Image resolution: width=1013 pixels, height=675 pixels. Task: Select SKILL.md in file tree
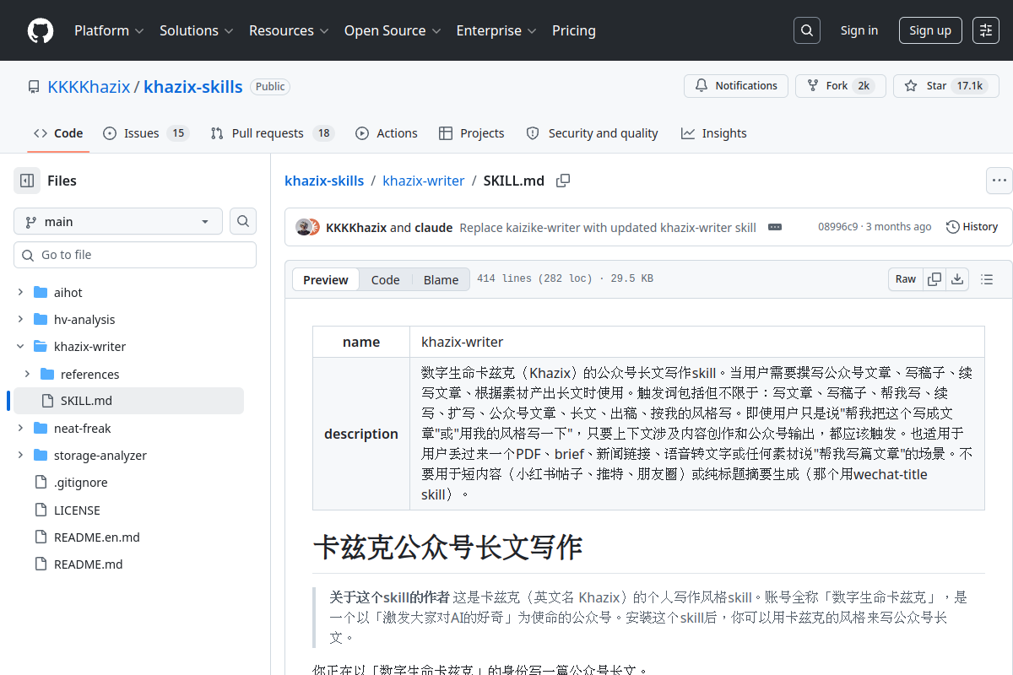[x=128, y=401]
